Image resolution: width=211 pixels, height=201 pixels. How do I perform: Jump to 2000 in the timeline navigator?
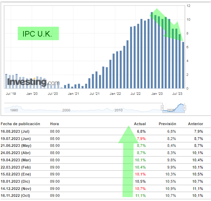click(x=66, y=110)
